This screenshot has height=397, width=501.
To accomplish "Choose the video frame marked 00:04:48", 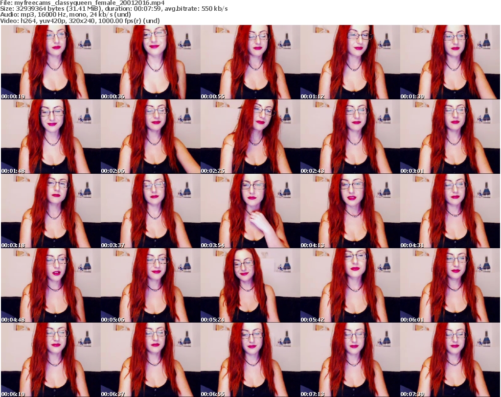I will [x=50, y=285].
